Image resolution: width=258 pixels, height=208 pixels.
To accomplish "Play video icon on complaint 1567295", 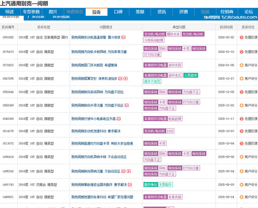I will [126, 78].
